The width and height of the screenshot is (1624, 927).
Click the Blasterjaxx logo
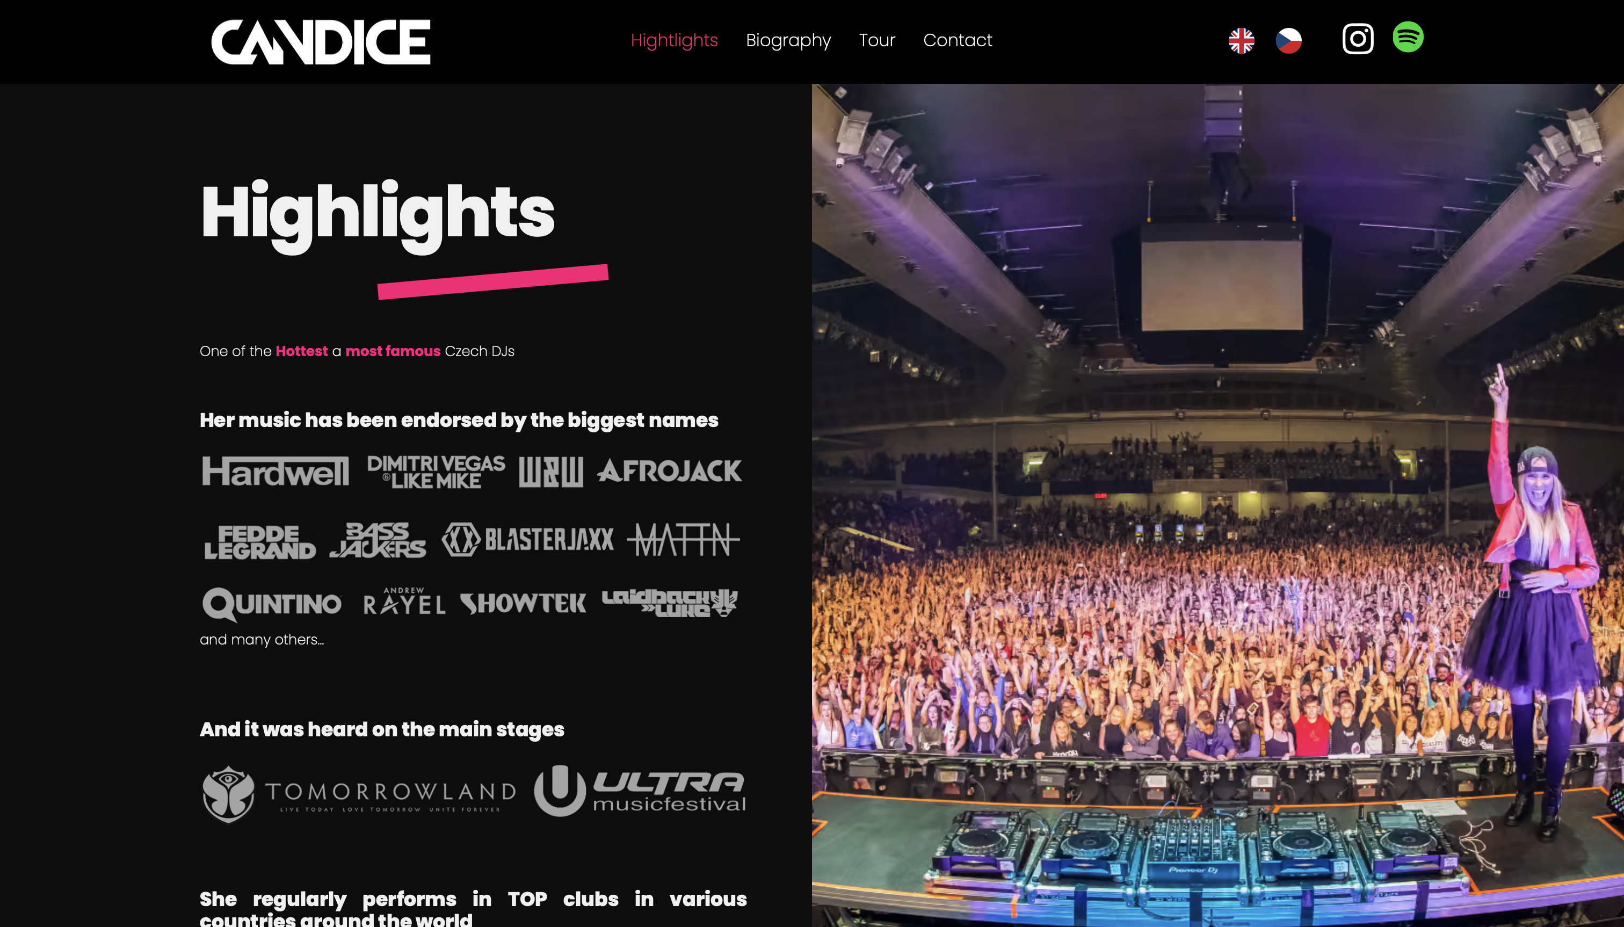click(x=528, y=540)
